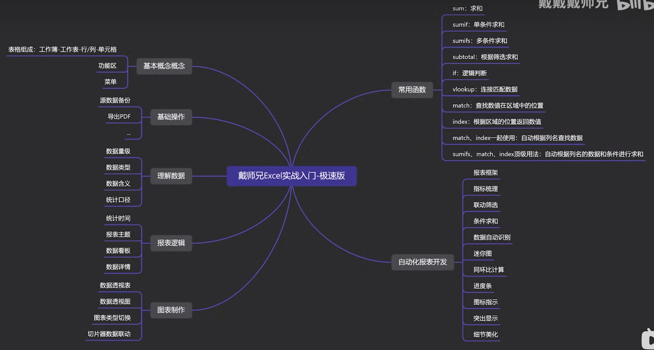This screenshot has width=654, height=350.
Task: Select the match：查找数值在区域中的位置 item
Action: (498, 106)
